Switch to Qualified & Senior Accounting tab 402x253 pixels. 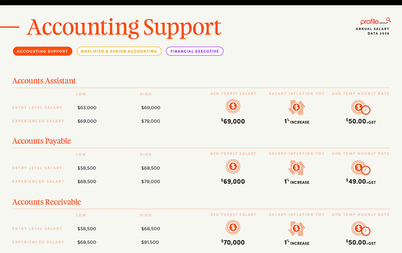point(119,51)
